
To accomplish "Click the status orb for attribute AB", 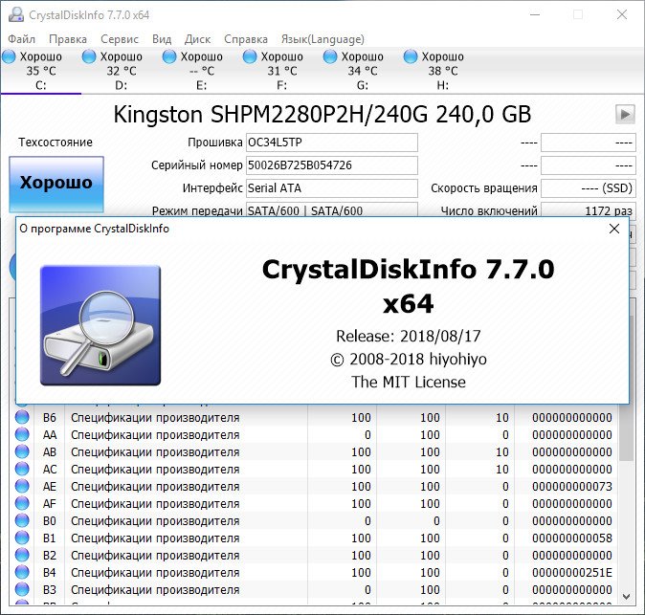I will tap(22, 451).
